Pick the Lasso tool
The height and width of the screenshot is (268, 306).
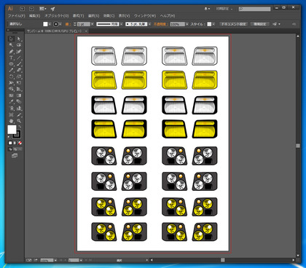pos(19,45)
